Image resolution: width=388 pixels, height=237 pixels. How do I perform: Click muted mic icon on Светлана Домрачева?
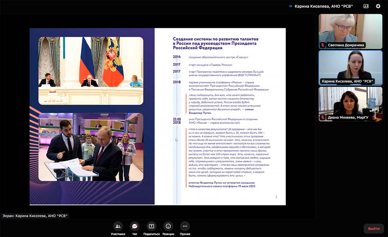(322, 45)
